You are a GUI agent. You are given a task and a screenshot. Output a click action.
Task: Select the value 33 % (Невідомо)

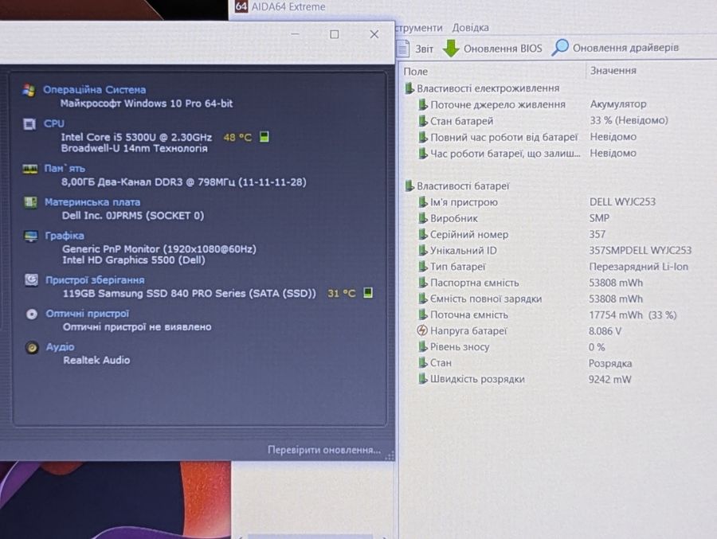pyautogui.click(x=629, y=120)
